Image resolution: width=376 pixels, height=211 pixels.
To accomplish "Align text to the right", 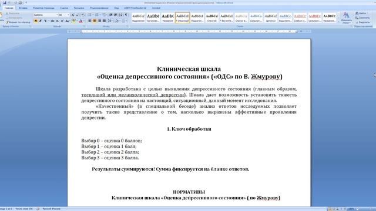I will tap(99, 21).
